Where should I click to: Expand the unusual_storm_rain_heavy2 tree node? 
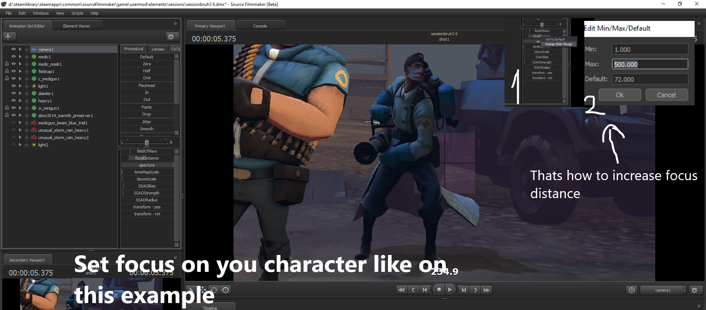(x=26, y=138)
